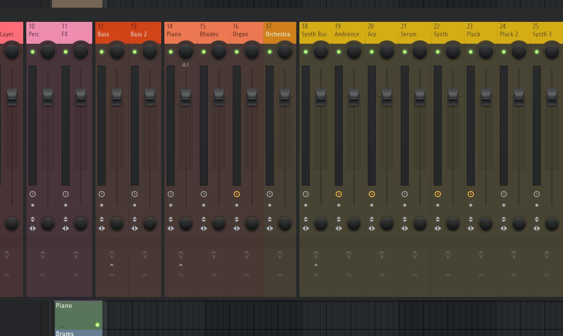Select the Perc track header
Image resolution: width=563 pixels, height=336 pixels.
click(43, 33)
